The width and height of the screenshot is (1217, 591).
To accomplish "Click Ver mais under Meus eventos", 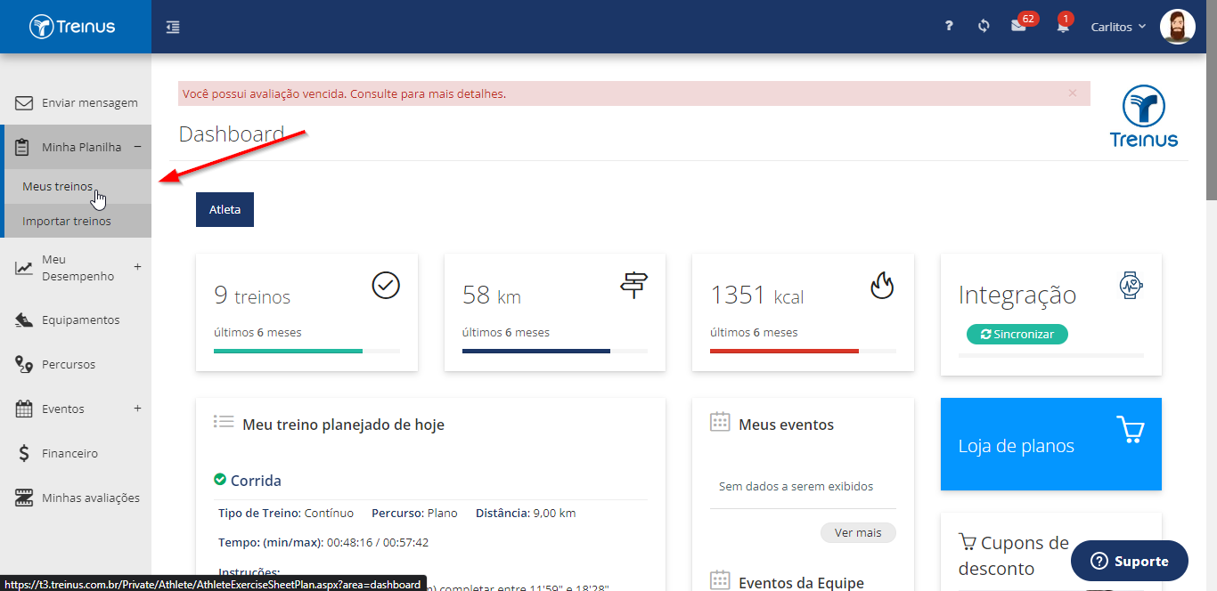I will click(858, 532).
